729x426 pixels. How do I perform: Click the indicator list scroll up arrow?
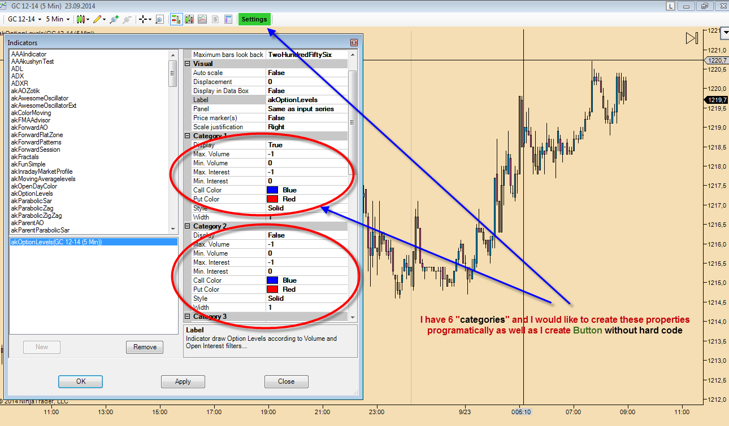[173, 55]
